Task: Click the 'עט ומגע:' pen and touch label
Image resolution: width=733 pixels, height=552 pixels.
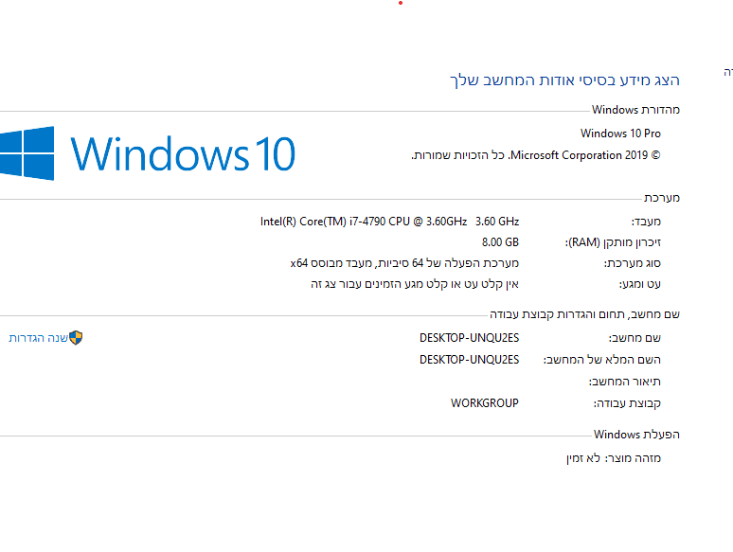Action: tap(640, 284)
